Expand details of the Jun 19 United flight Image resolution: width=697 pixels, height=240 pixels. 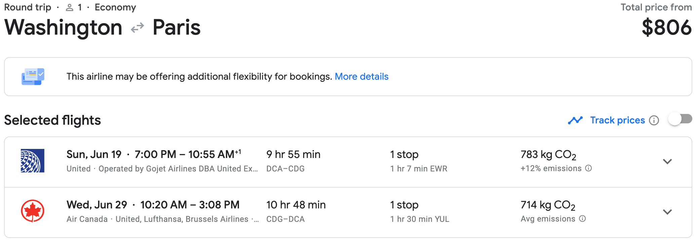(667, 162)
